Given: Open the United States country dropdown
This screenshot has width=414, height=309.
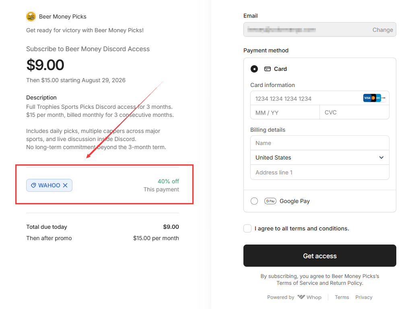Looking at the screenshot, I should (x=320, y=158).
